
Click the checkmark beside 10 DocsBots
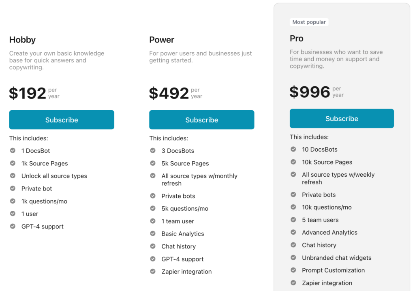293,149
